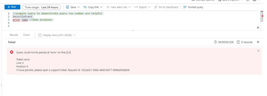The width and height of the screenshot is (267, 96).
Task: Click the Format query label
Action: (x=196, y=7)
